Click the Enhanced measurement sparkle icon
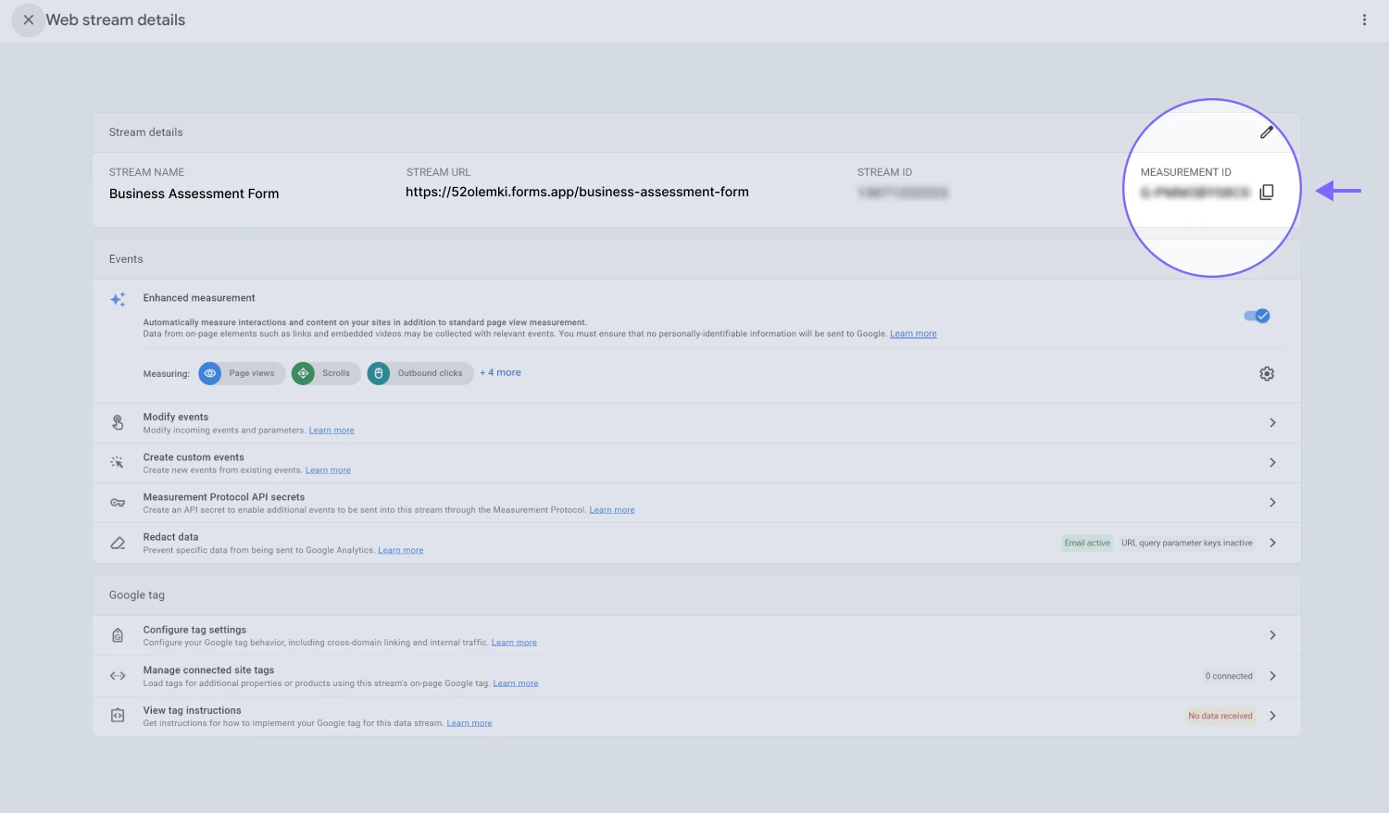The image size is (1389, 813). (118, 299)
